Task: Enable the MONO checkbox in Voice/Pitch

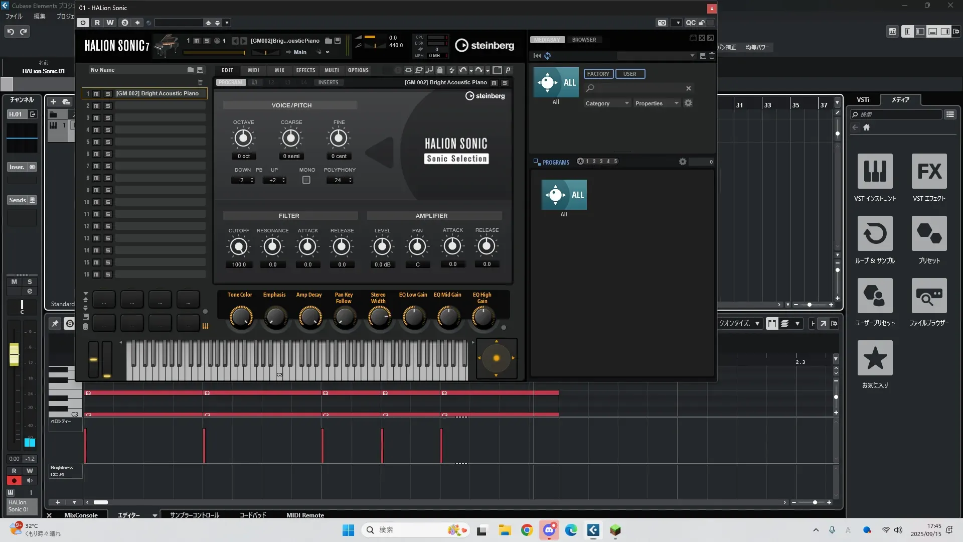Action: click(306, 180)
